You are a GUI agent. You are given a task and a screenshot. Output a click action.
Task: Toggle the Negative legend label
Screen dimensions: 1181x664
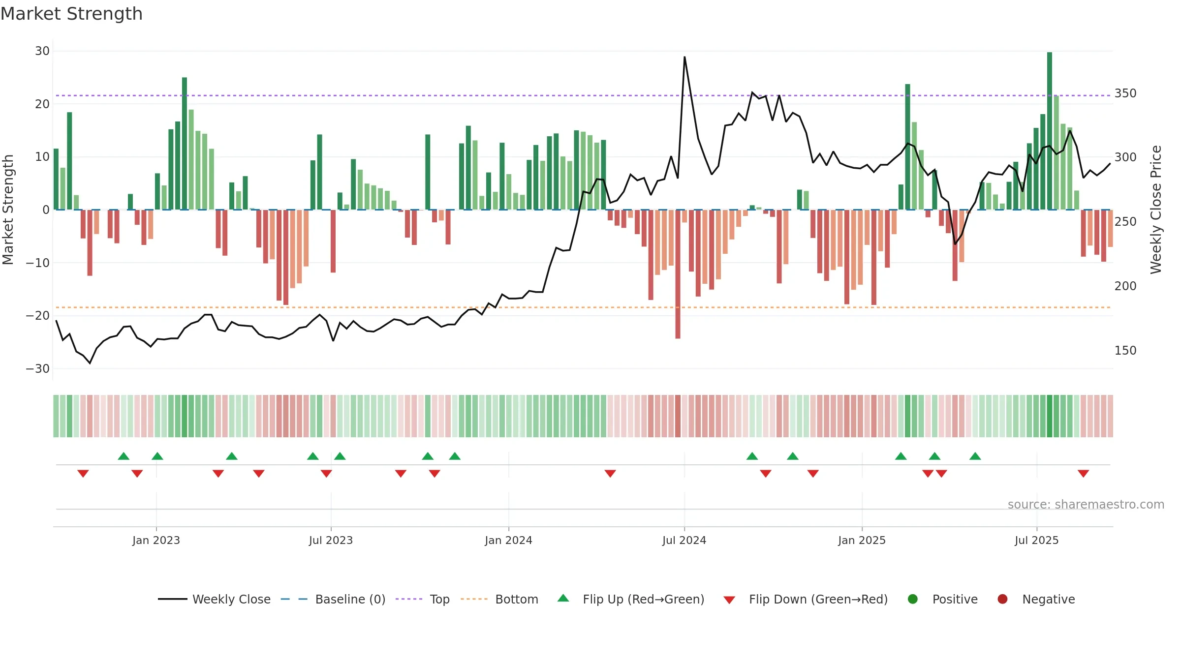(1049, 599)
